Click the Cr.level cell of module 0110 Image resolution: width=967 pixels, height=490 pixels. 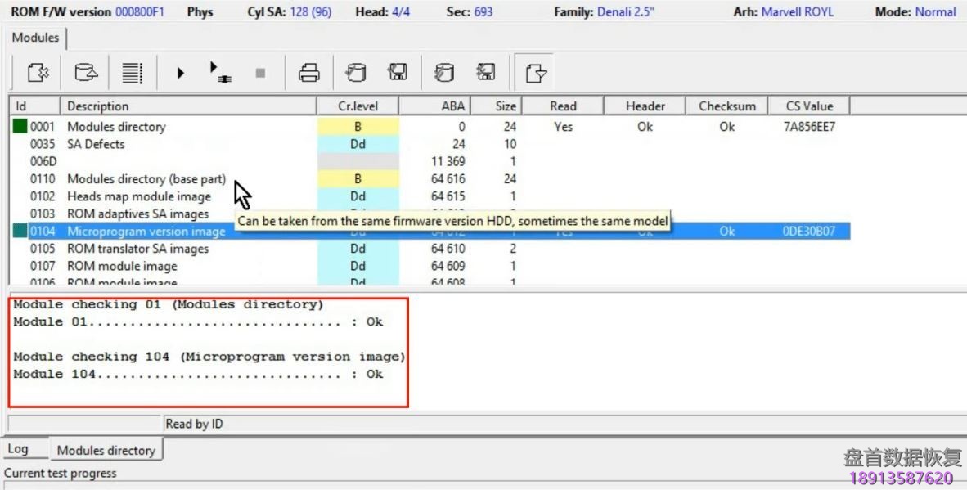point(358,178)
